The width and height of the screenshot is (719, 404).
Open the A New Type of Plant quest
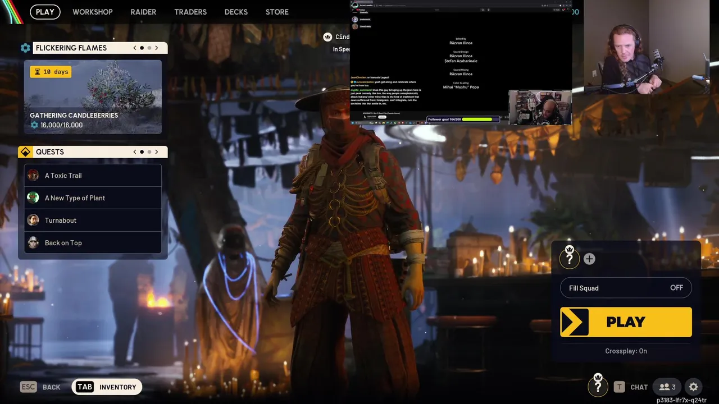93,198
